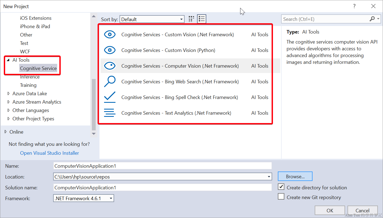Click the Name input field
Image resolution: width=383 pixels, height=218 pixels.
pos(162,166)
